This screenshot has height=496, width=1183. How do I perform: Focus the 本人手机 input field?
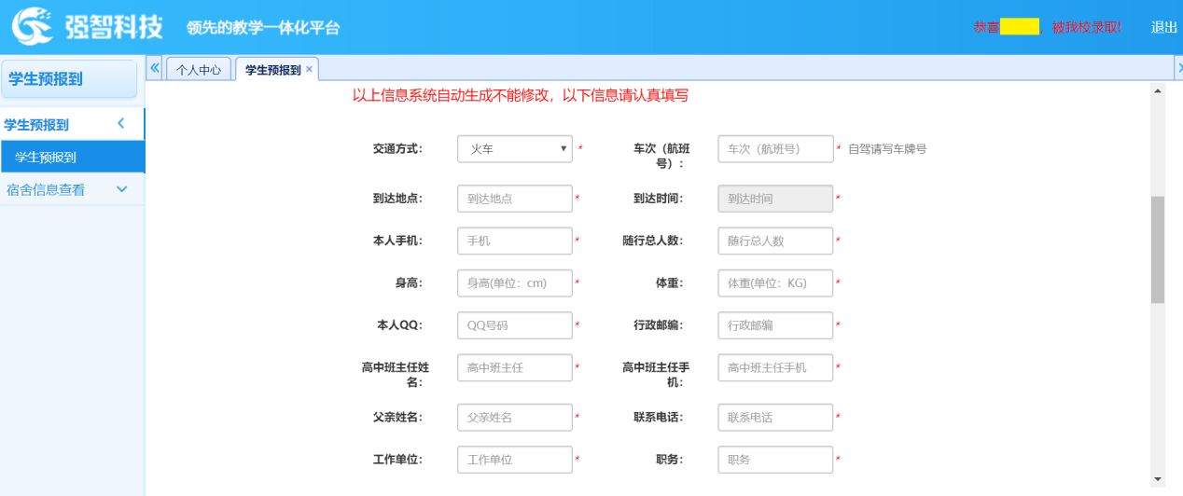[x=514, y=241]
